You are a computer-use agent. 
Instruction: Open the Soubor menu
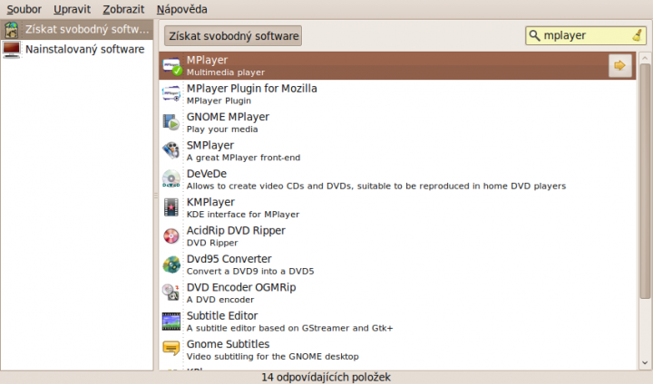[x=24, y=9]
